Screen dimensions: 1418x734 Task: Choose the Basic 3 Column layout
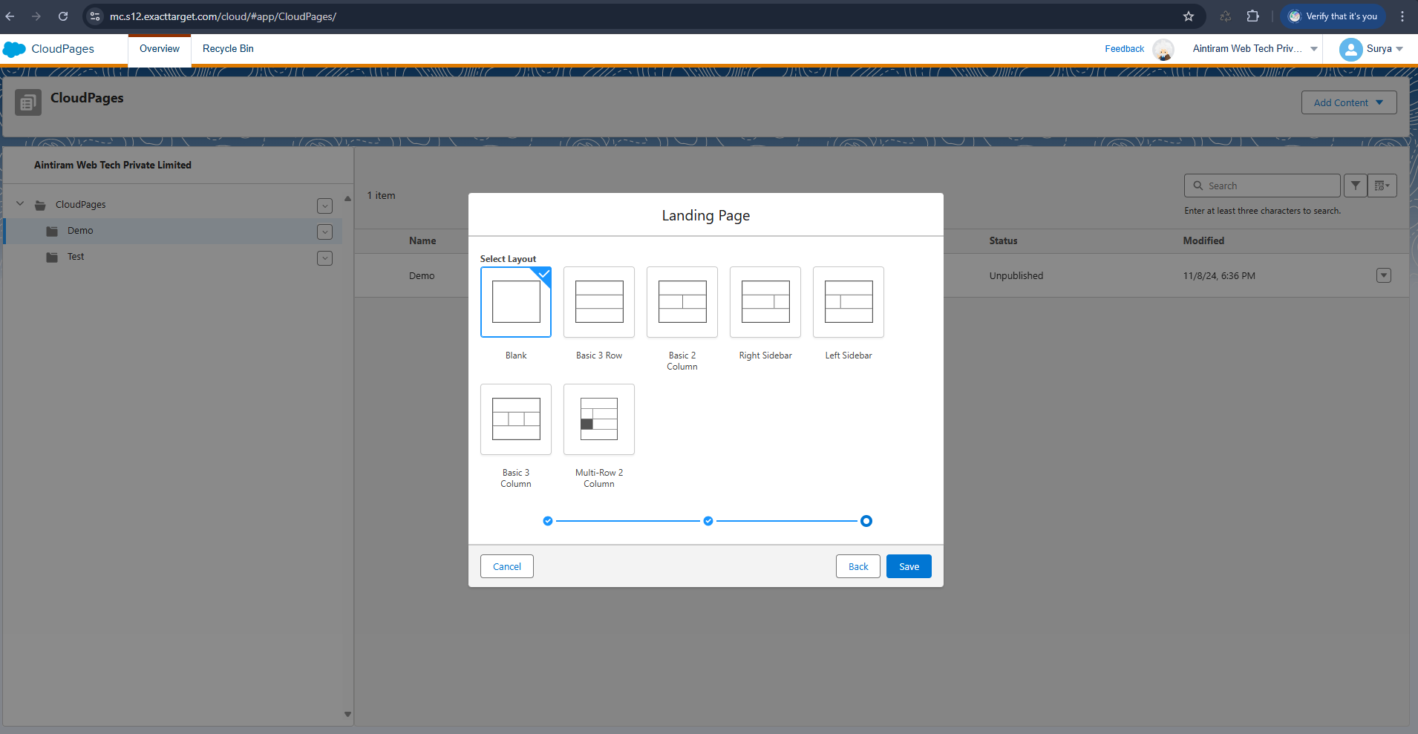point(515,419)
